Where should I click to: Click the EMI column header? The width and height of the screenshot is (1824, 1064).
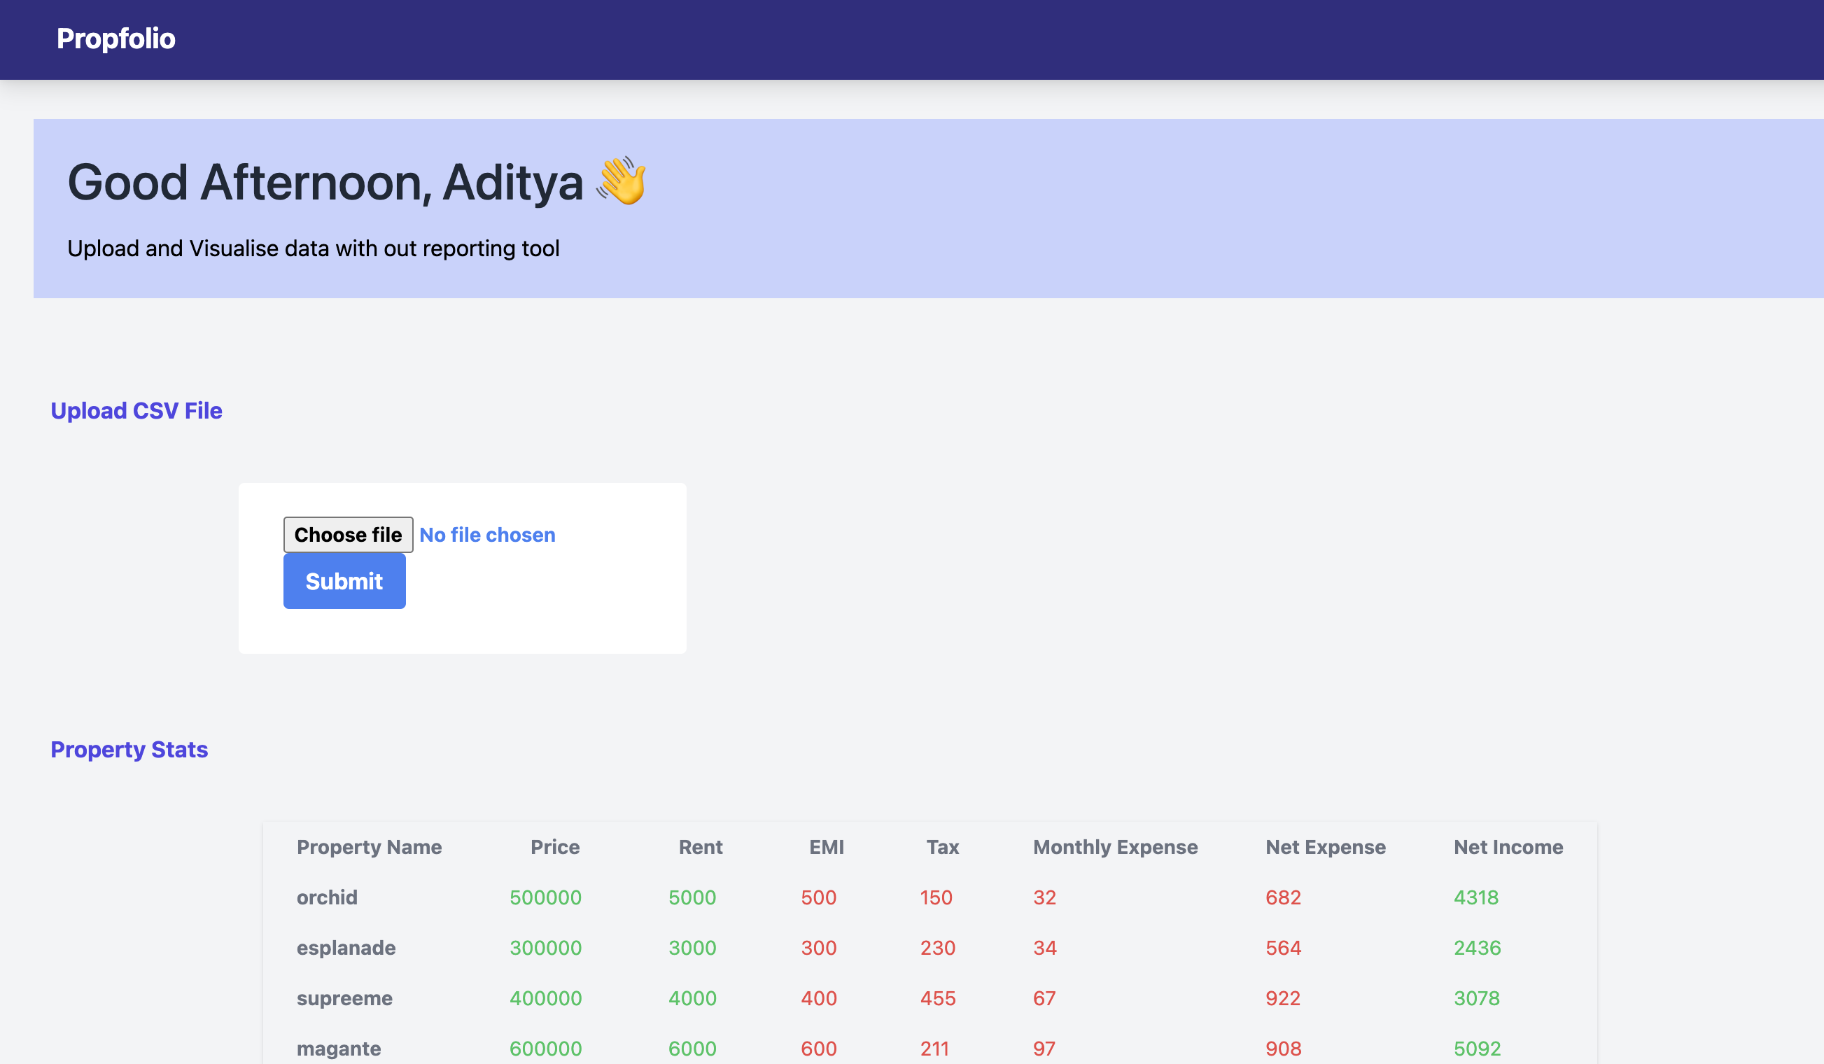pos(827,848)
